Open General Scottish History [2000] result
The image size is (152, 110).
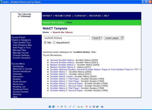point(62,60)
